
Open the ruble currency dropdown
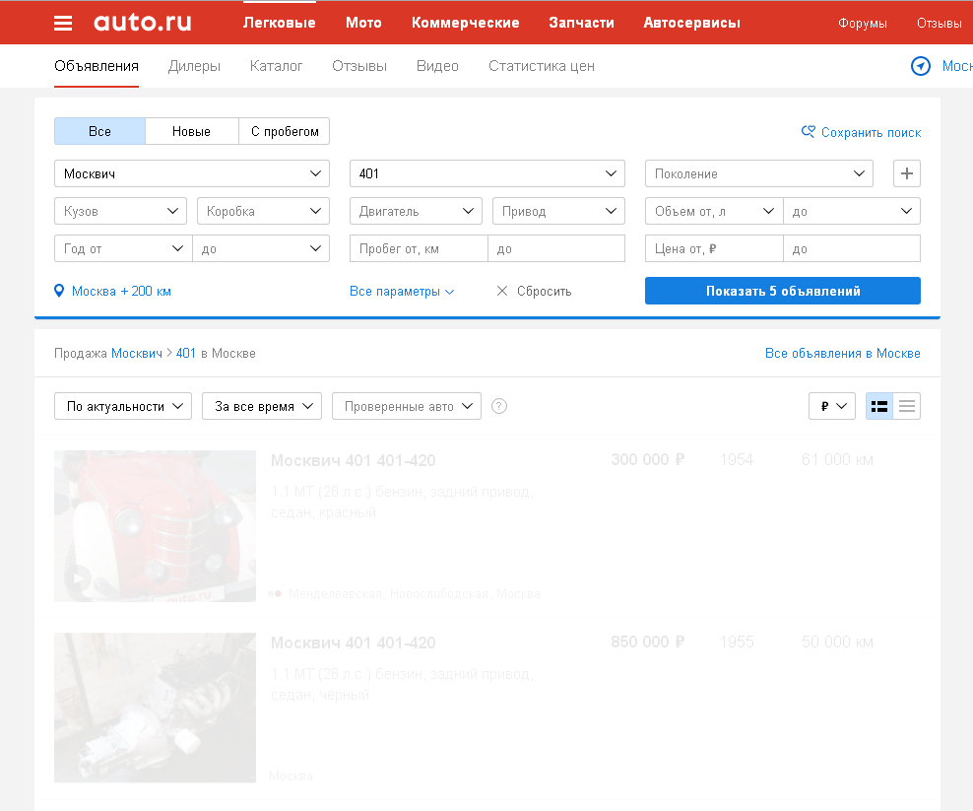[x=832, y=406]
